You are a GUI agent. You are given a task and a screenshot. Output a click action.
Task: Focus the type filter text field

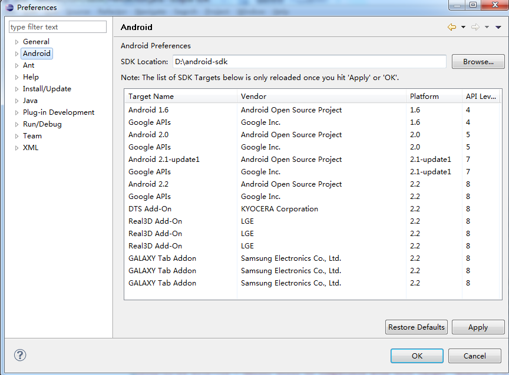(58, 27)
